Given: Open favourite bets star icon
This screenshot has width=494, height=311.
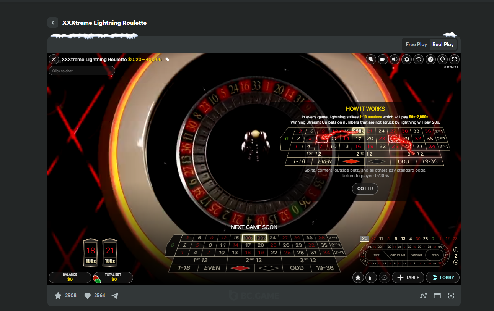Looking at the screenshot, I should pos(358,277).
